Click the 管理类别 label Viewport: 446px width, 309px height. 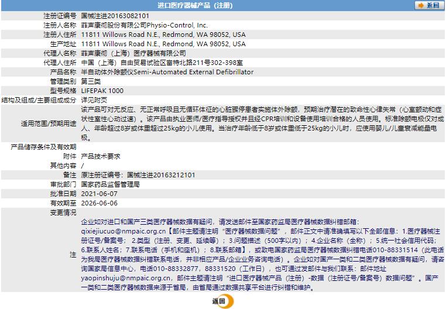click(63, 82)
